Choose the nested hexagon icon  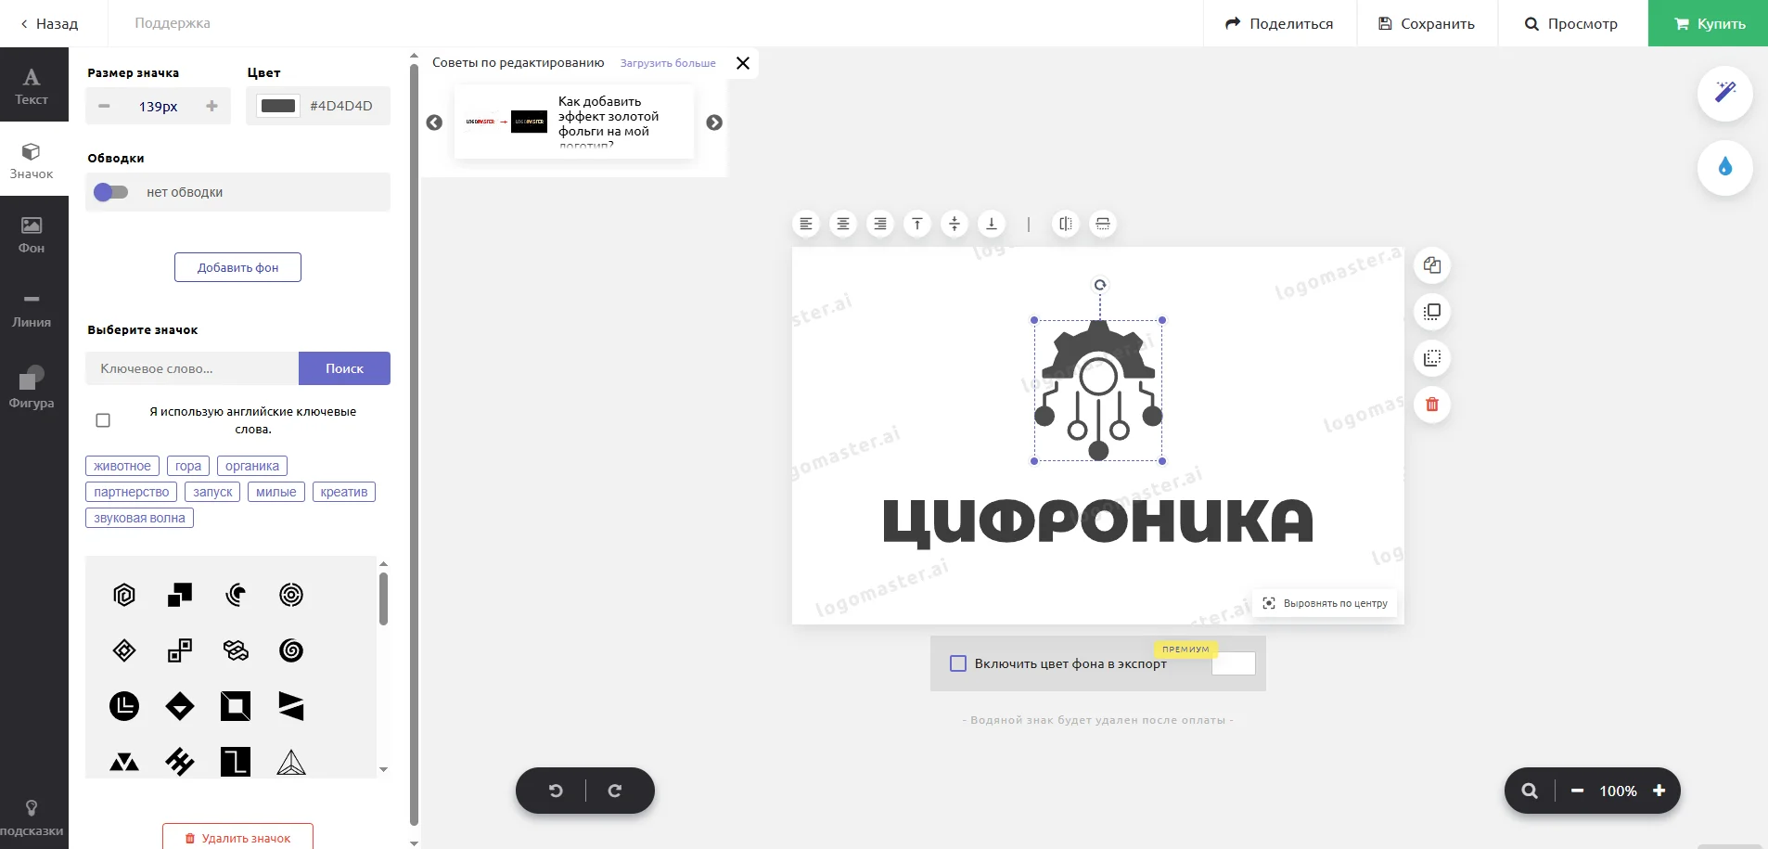coord(124,595)
